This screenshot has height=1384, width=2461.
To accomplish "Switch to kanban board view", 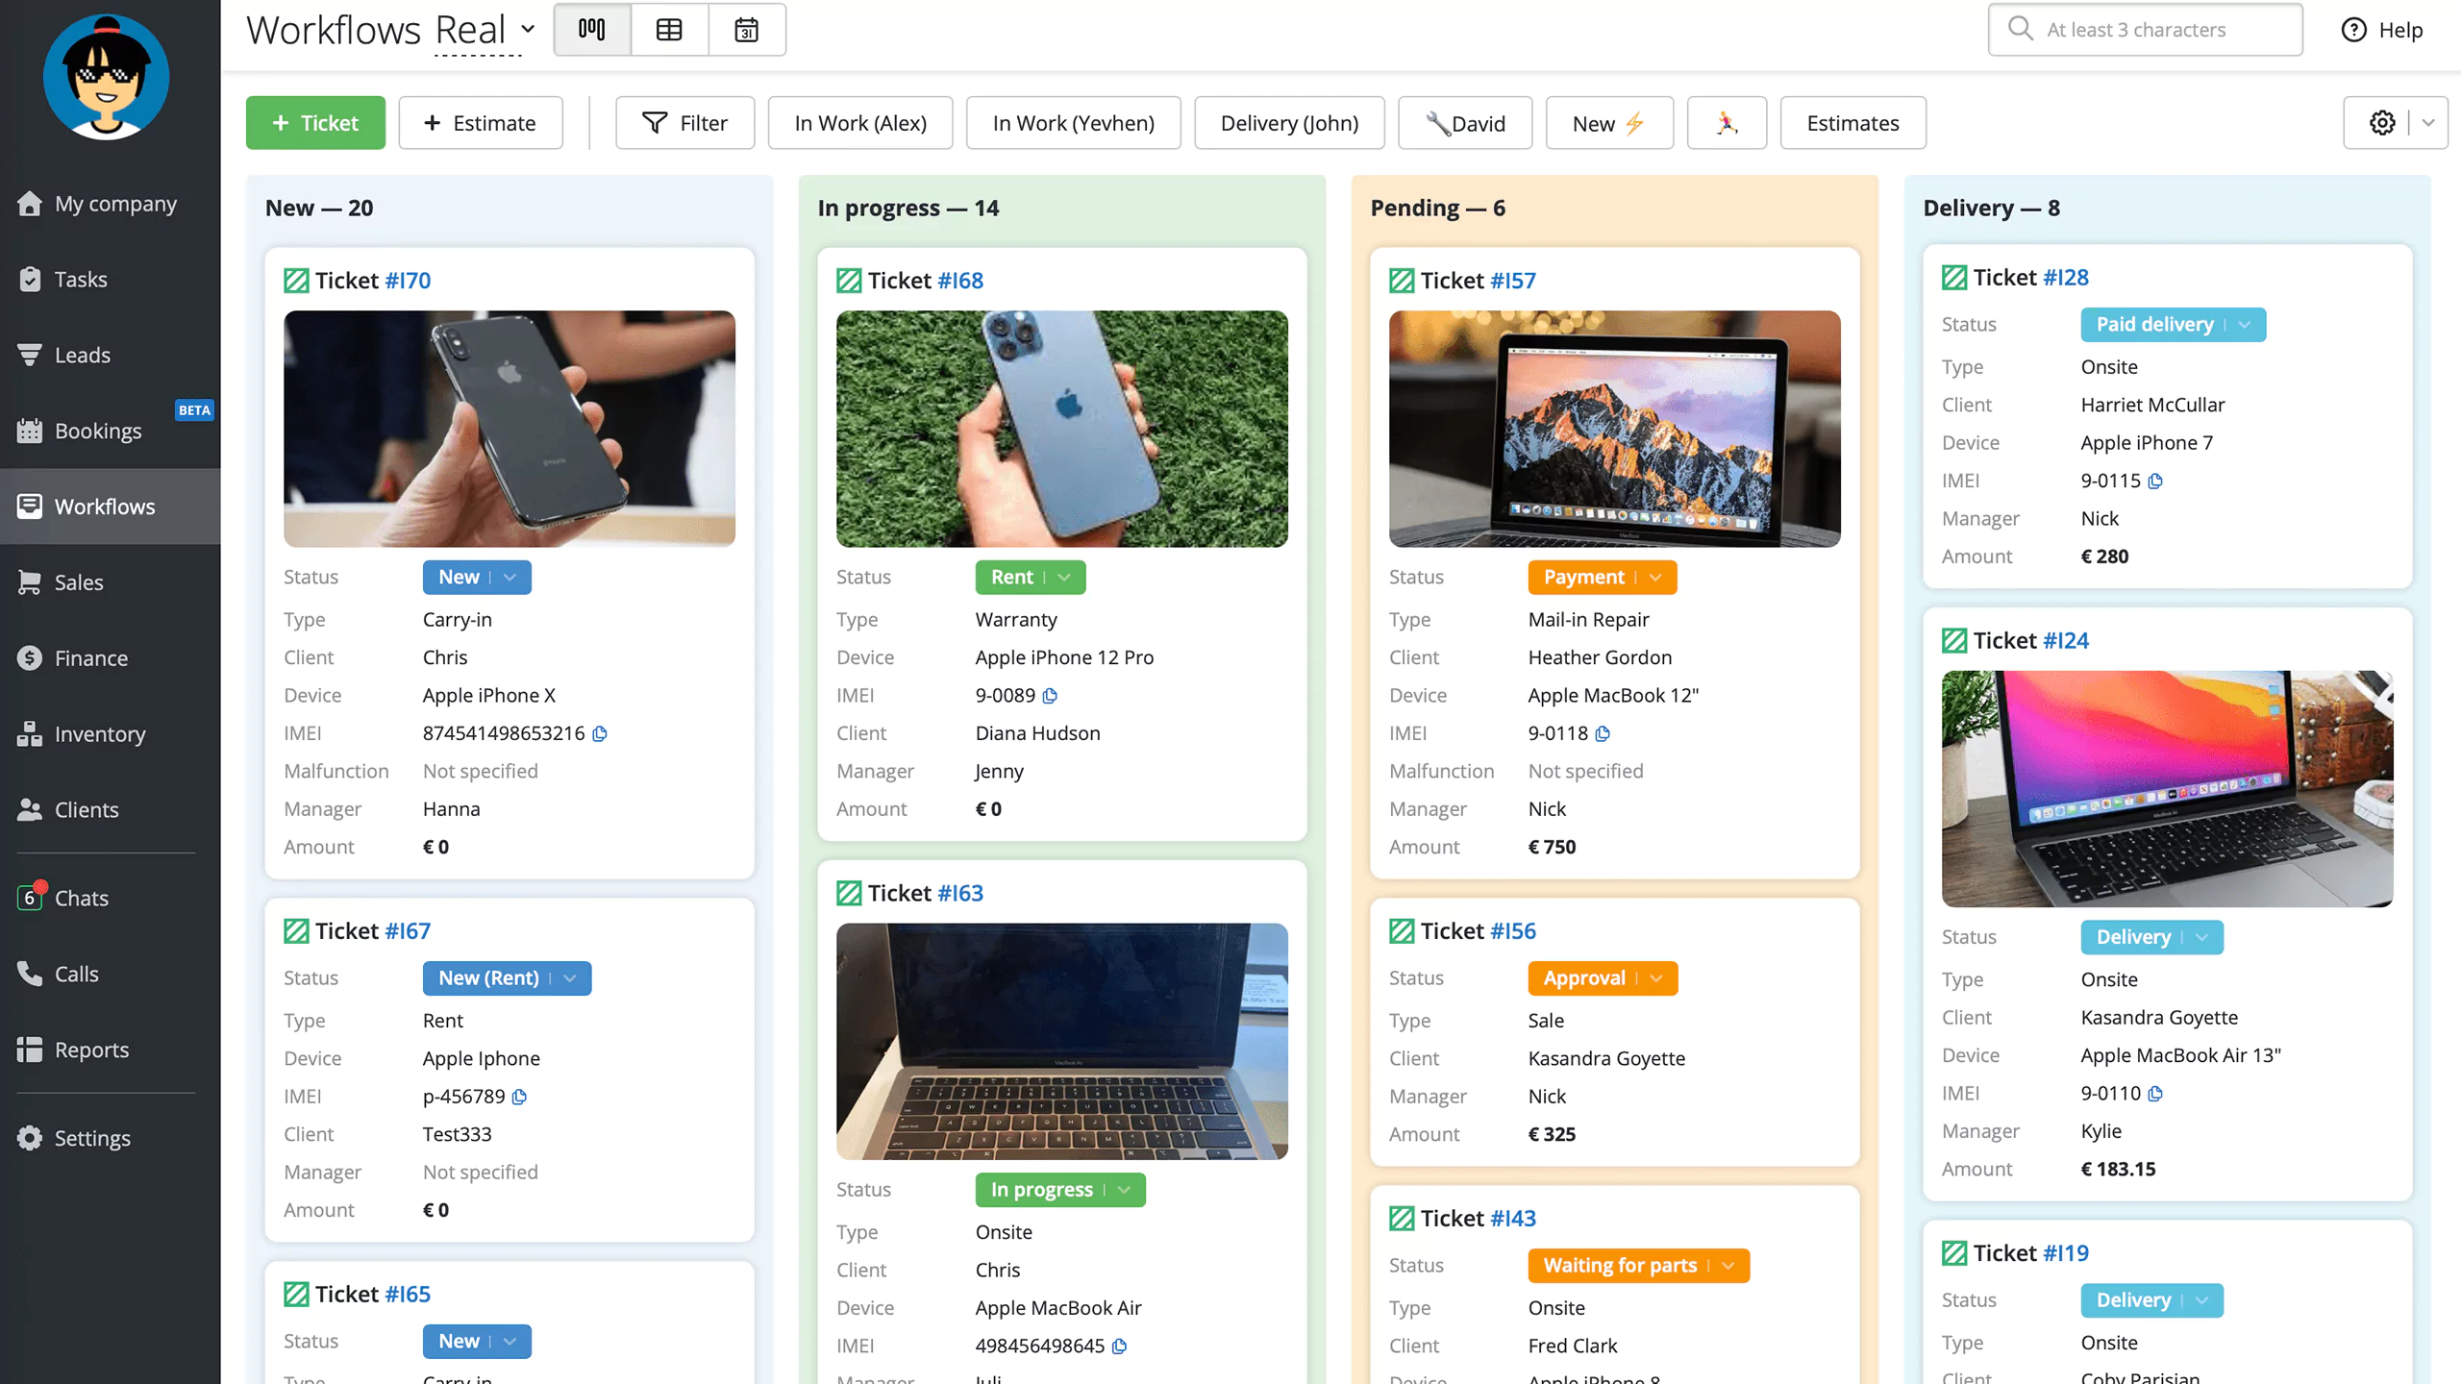I will [x=592, y=30].
